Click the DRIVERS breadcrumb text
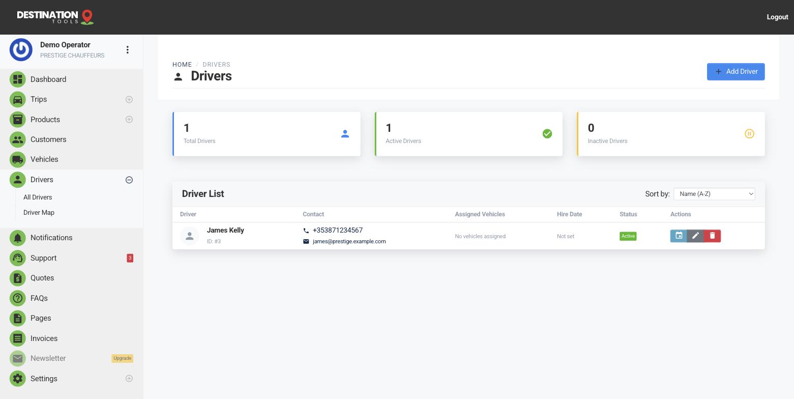Screen dimensions: 794x399 (x=216, y=65)
